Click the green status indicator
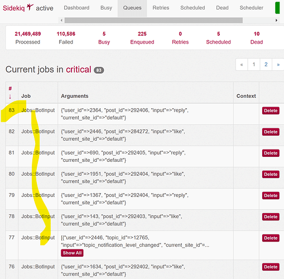 coord(277,8)
